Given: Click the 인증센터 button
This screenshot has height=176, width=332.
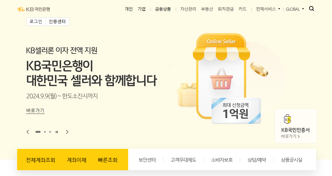Looking at the screenshot, I should tap(57, 22).
